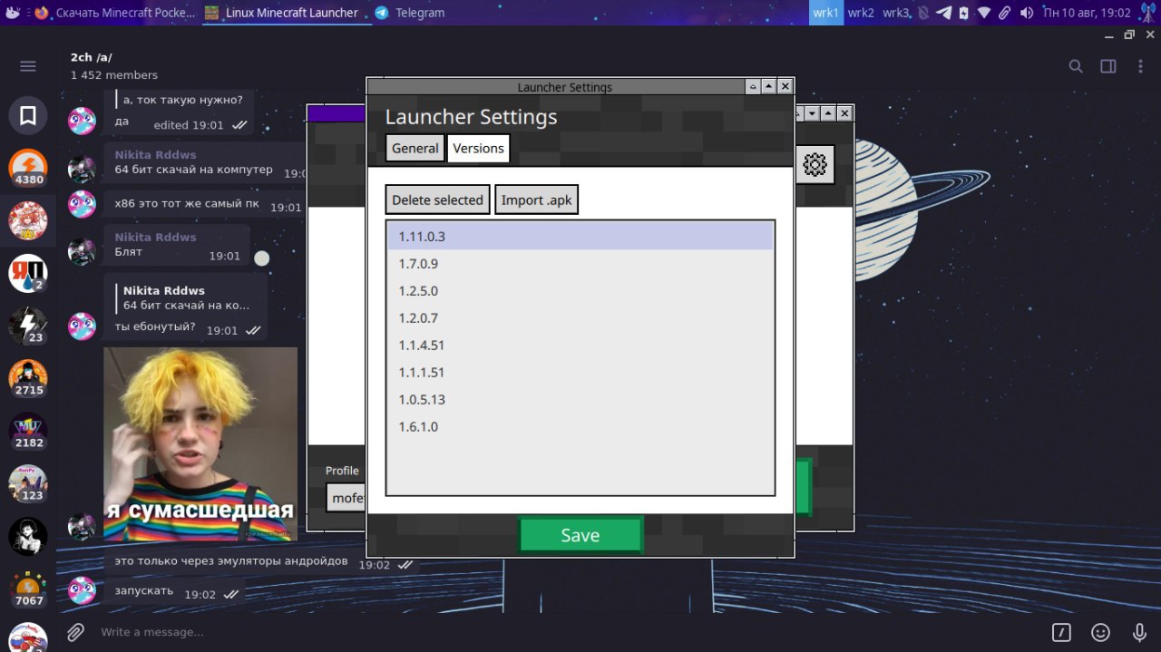Select version 1.0.5.13
1161x652 pixels.
tap(580, 400)
